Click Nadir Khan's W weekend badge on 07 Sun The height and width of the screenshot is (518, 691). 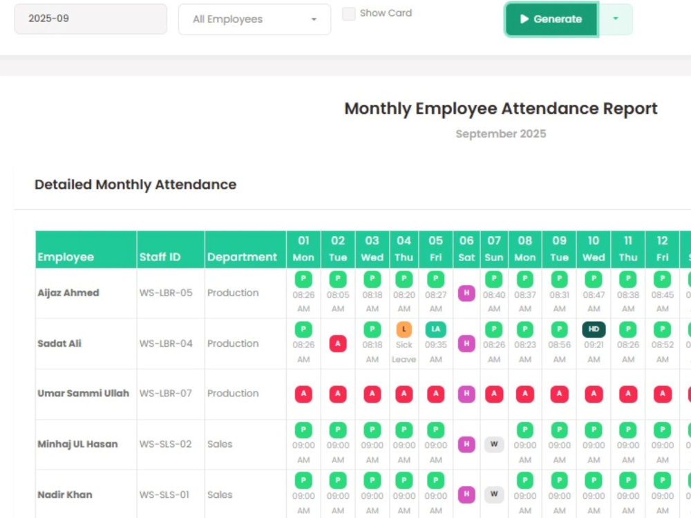494,495
